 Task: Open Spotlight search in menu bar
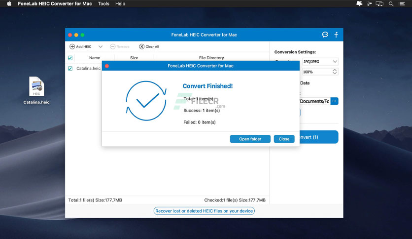[x=391, y=3]
